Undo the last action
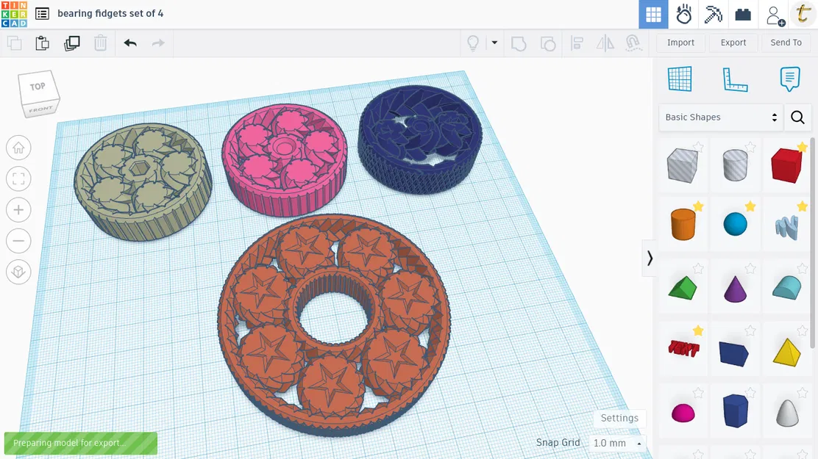This screenshot has height=459, width=818. tap(130, 43)
